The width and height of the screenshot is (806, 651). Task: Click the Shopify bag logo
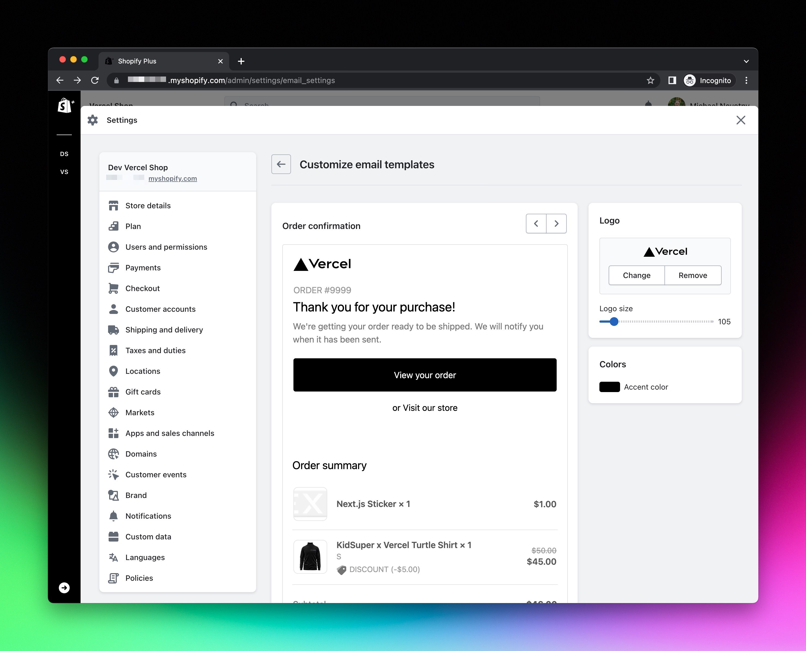(66, 106)
